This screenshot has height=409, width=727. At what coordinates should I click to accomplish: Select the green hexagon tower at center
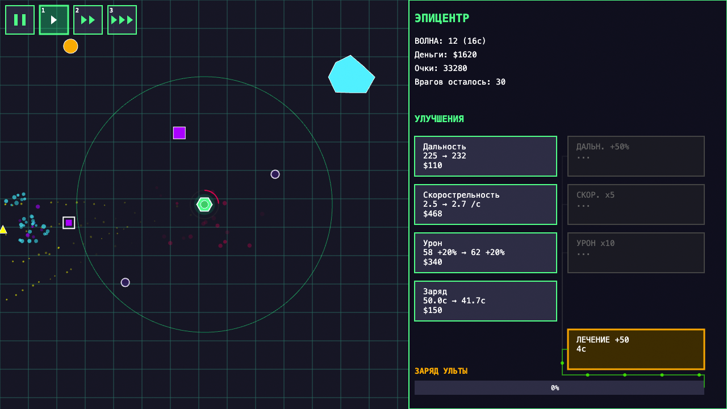[x=204, y=204]
